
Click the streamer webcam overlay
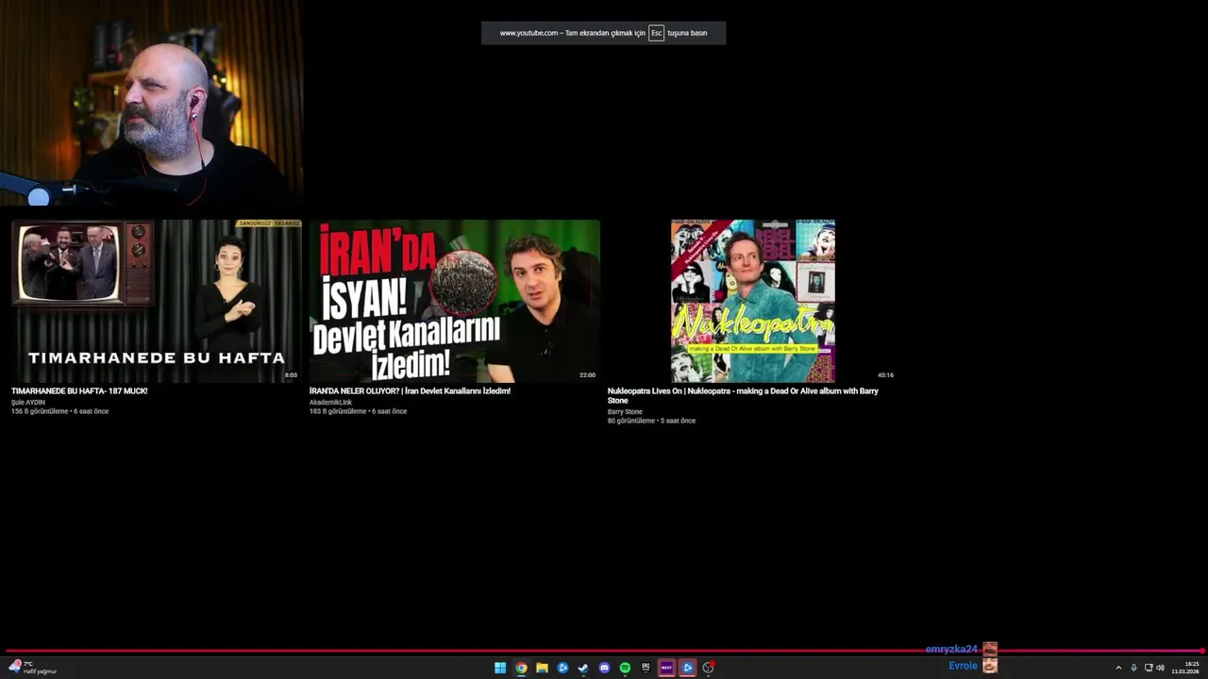[151, 104]
